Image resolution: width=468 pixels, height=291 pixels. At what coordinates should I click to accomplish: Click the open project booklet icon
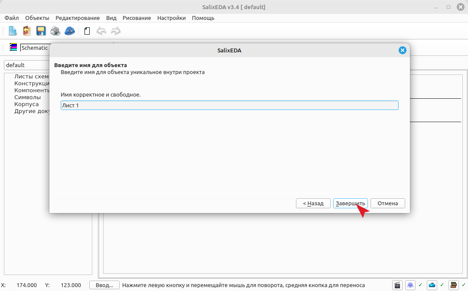27,31
